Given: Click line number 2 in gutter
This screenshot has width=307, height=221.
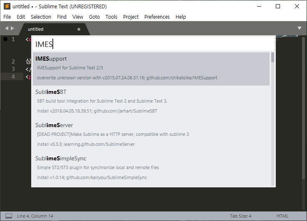Looking at the screenshot, I should tap(13, 61).
